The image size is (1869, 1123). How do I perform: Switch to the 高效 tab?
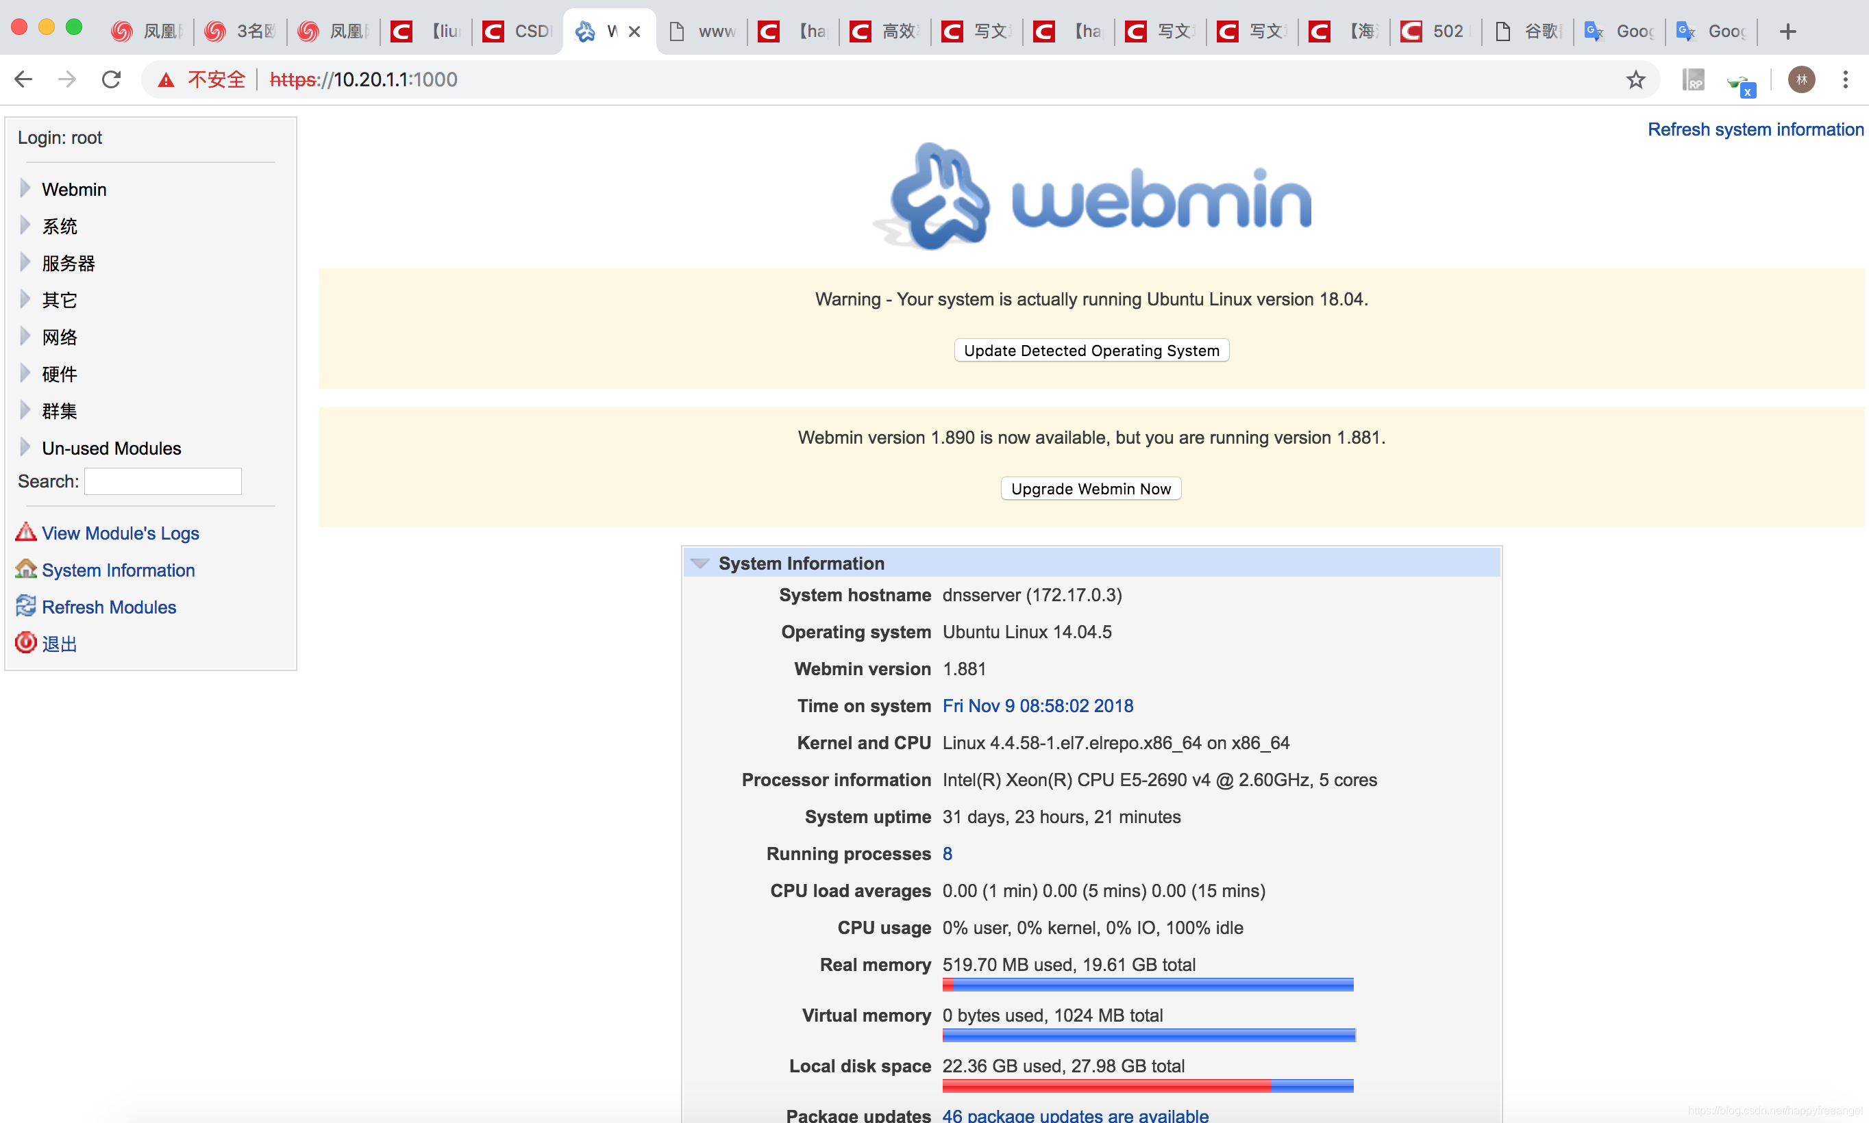885,31
